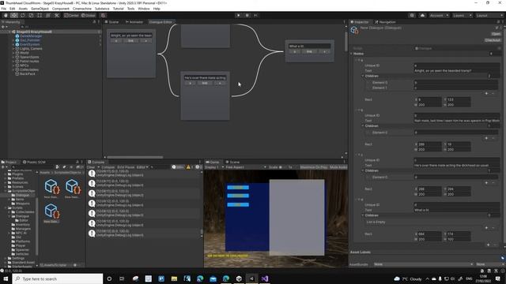Select the Rect tool in Unity toolbar

39,15
